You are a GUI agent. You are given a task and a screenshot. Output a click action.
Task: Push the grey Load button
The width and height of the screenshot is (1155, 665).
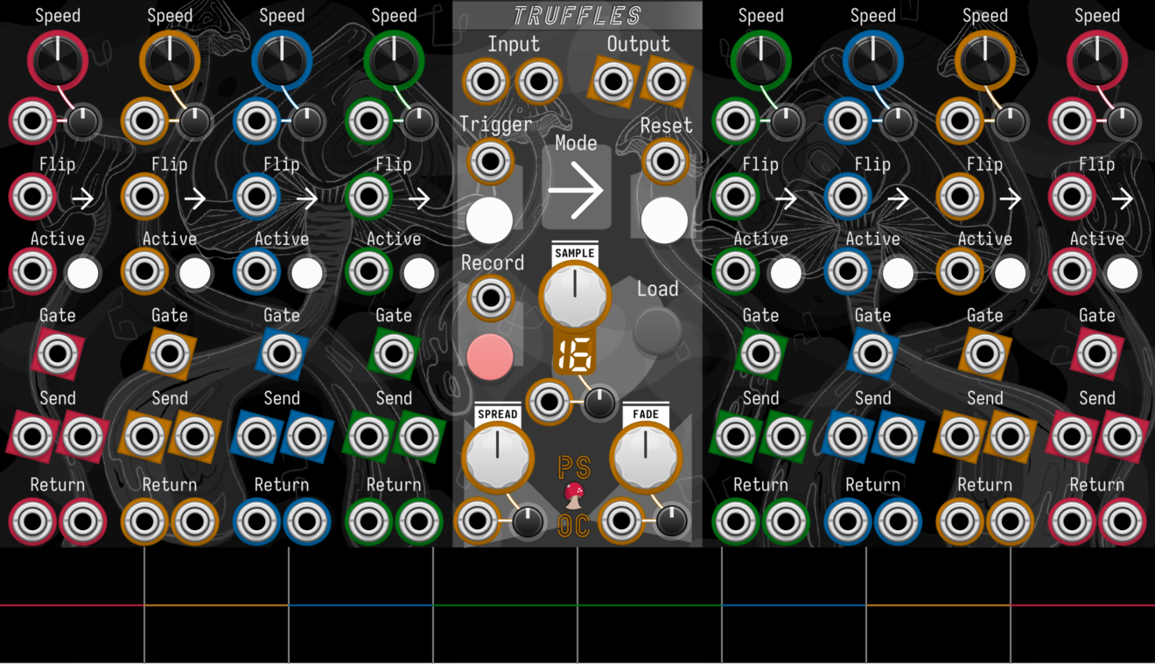[x=657, y=329]
